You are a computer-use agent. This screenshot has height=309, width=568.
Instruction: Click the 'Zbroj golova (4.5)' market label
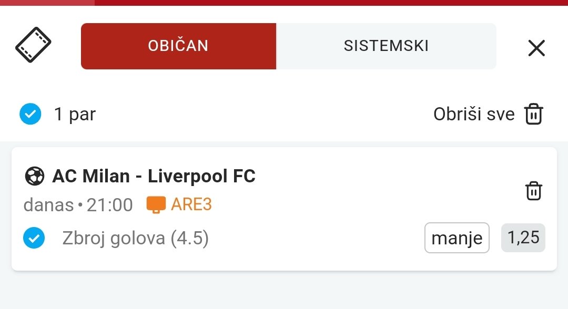coord(136,238)
